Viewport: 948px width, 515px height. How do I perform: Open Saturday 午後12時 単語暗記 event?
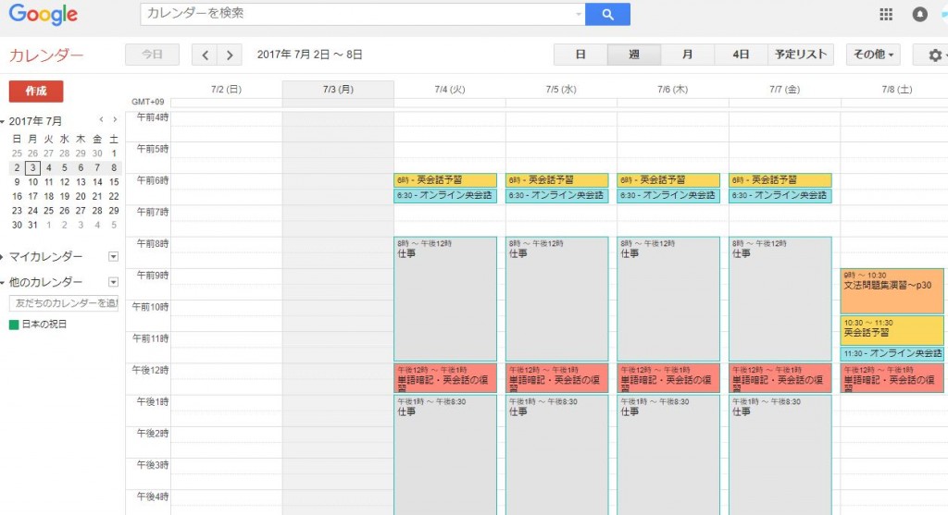(x=892, y=378)
